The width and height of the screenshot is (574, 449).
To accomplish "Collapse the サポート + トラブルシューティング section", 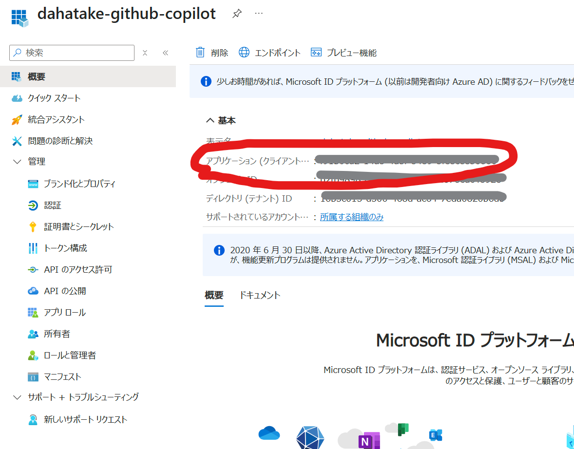I will [18, 397].
